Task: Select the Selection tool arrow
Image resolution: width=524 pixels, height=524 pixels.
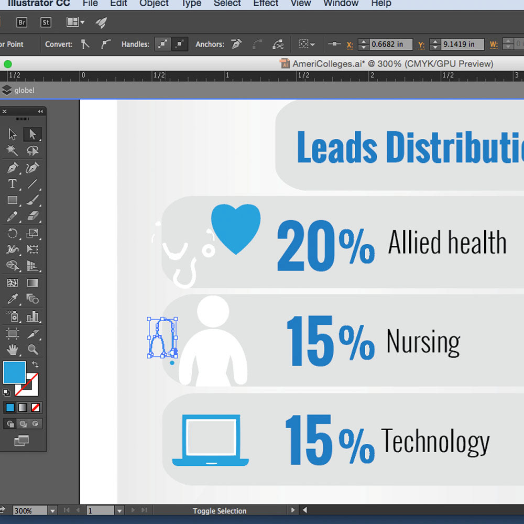Action: click(13, 134)
